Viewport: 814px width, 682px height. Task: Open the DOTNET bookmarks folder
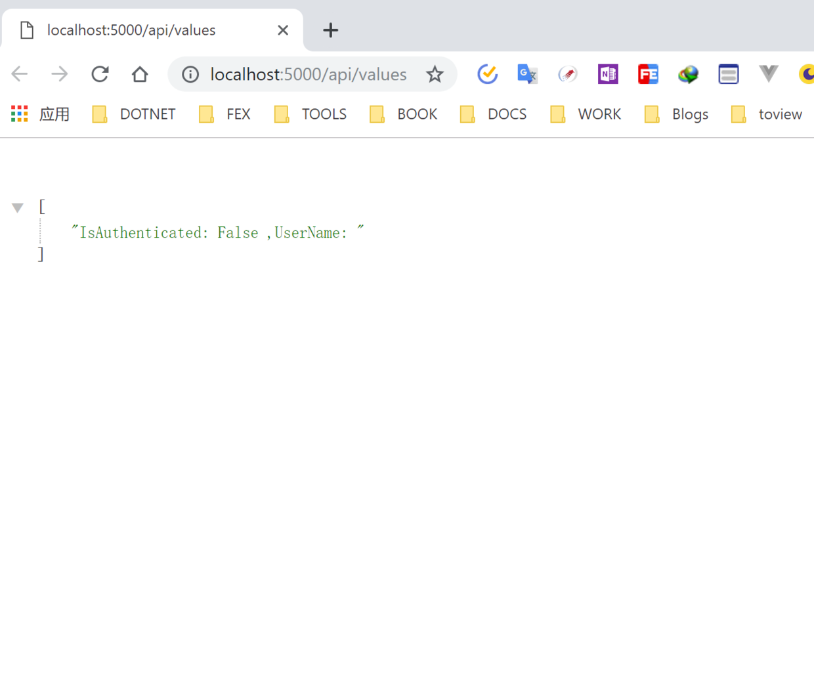(135, 114)
